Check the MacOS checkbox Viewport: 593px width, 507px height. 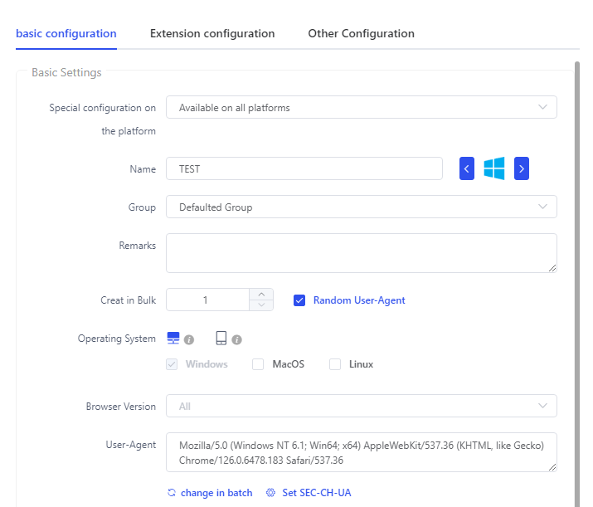click(x=258, y=364)
